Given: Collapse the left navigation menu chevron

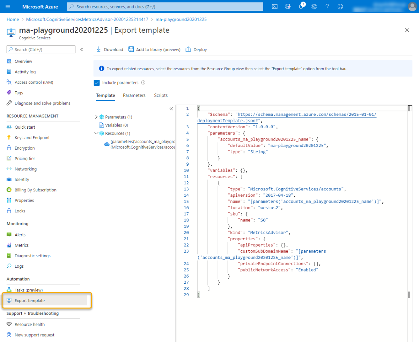Looking at the screenshot, I should (82, 50).
